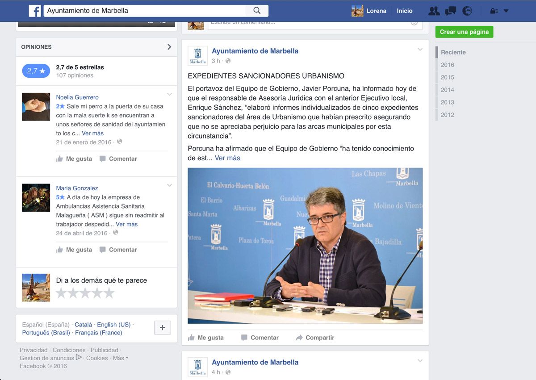
Task: Jump to 2016 in the timeline
Action: click(447, 65)
